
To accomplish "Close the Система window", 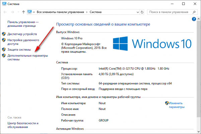I will 195,4.
